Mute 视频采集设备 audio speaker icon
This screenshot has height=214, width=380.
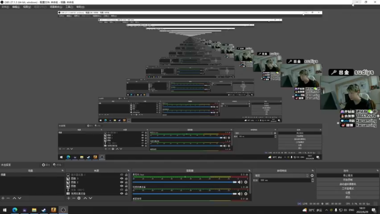240,194
